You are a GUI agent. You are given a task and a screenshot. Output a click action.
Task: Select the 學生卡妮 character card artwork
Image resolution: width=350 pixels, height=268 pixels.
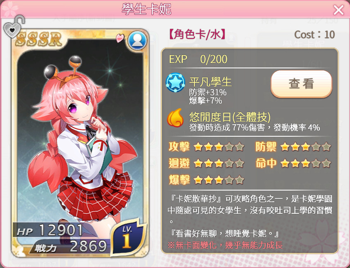(x=80, y=143)
